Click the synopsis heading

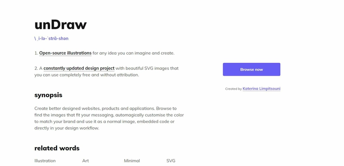click(48, 95)
